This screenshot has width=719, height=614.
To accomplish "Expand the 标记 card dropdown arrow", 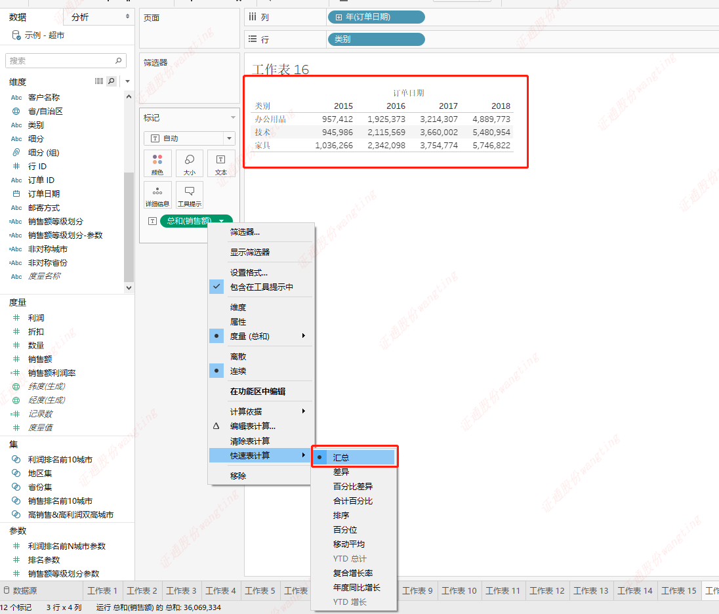I will point(233,118).
